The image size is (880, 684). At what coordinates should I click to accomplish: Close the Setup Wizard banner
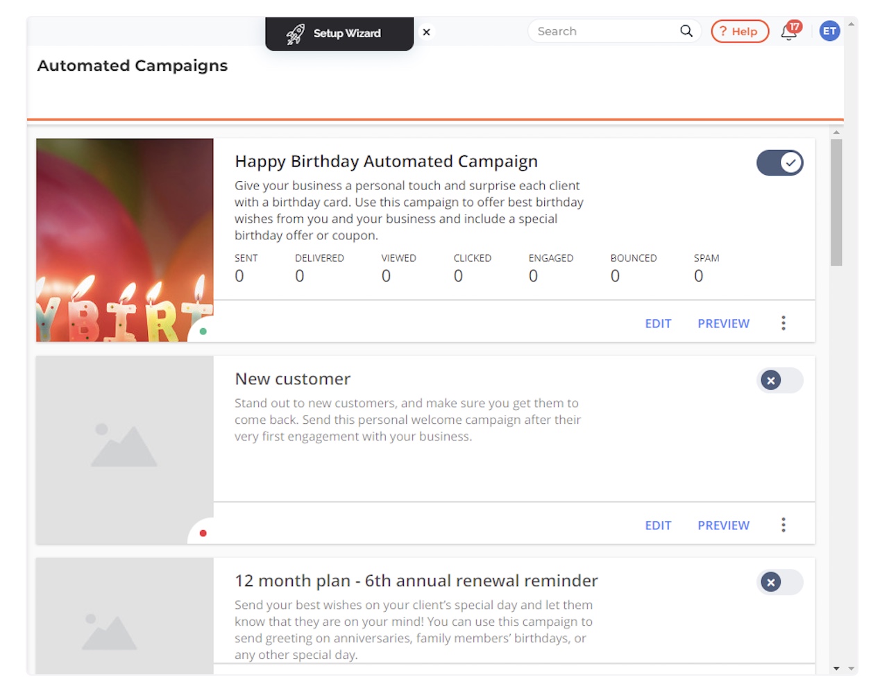click(x=427, y=32)
